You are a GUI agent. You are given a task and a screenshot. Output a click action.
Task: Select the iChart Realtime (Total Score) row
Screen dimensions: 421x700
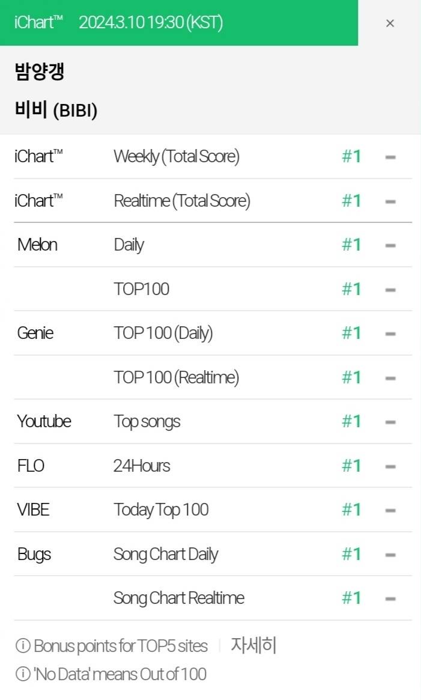[213, 201]
